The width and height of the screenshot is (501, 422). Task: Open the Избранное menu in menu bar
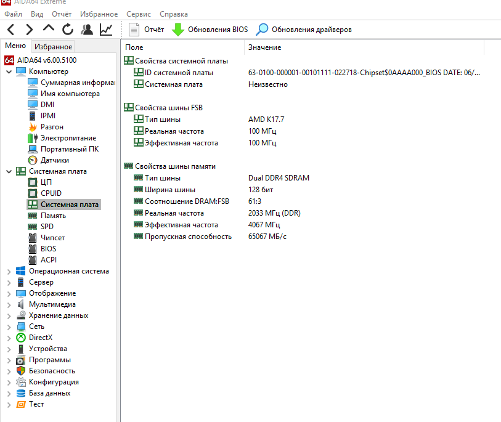point(99,14)
